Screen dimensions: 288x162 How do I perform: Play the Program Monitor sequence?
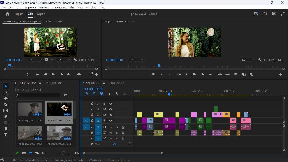[194, 74]
